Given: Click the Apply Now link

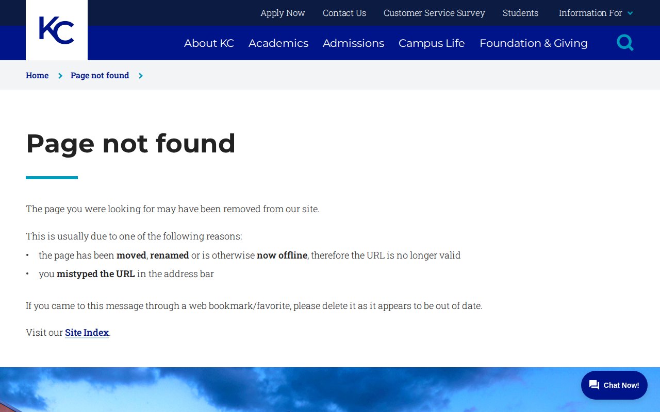Looking at the screenshot, I should coord(283,13).
